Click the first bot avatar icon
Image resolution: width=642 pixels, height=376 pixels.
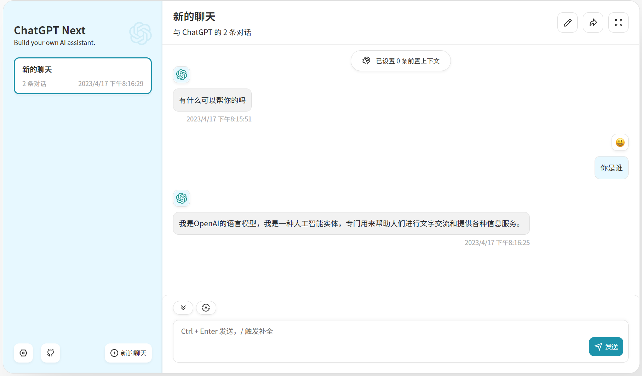coord(182,75)
